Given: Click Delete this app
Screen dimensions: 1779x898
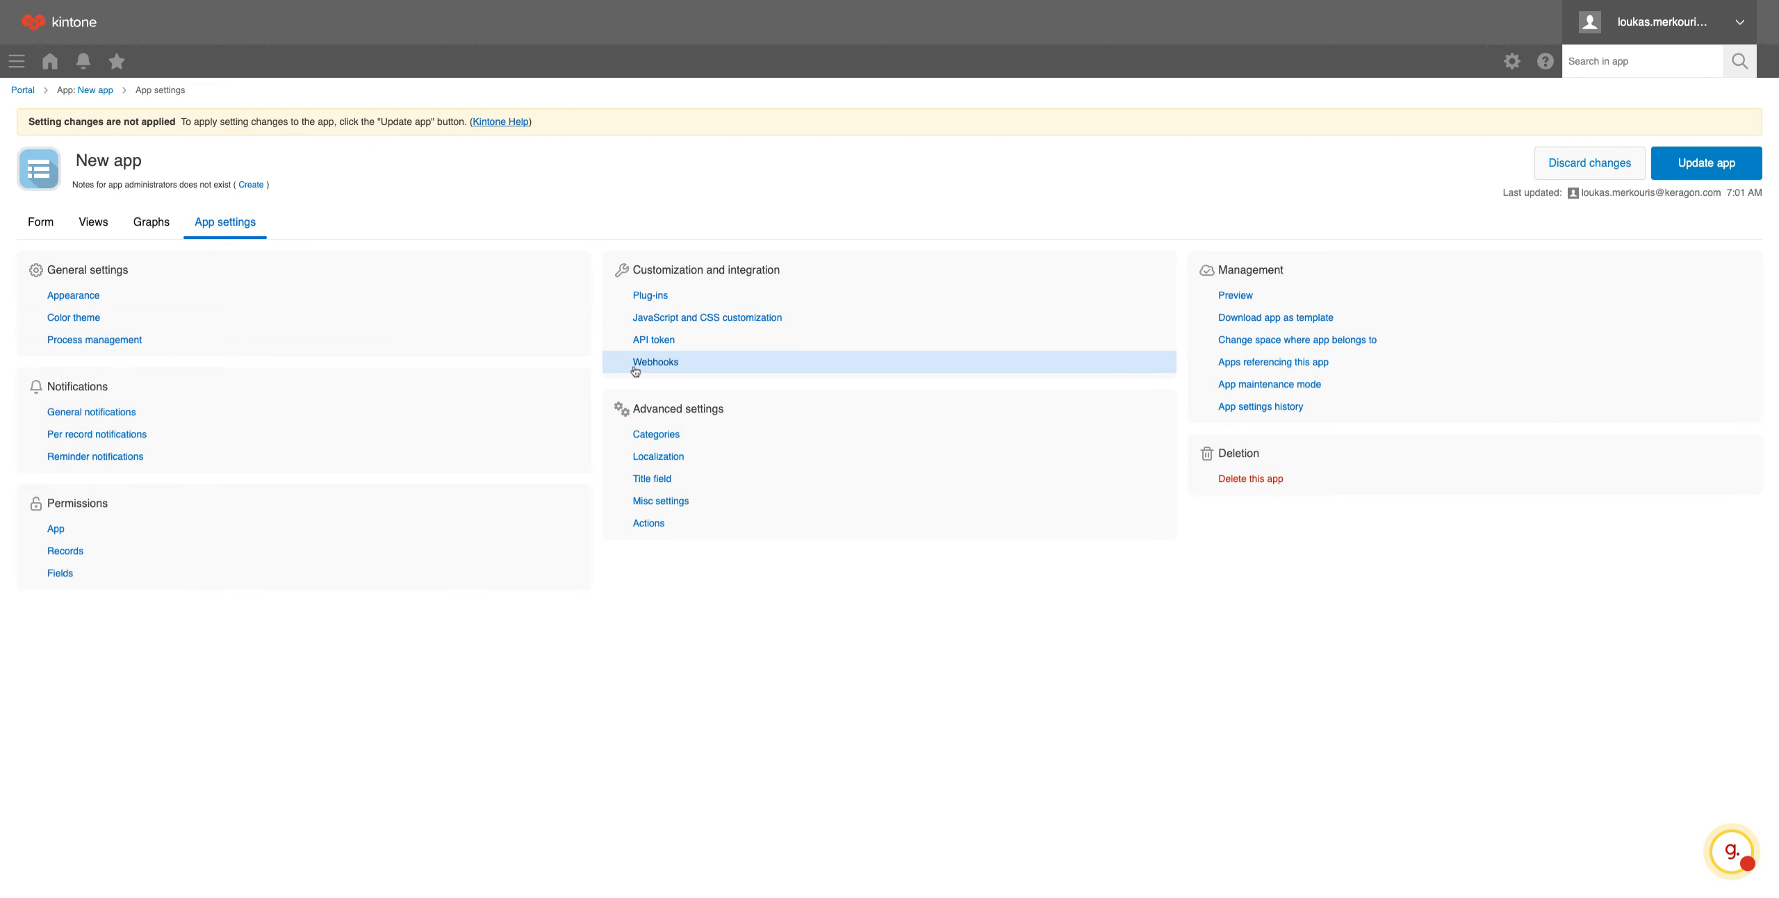Looking at the screenshot, I should click(1250, 479).
